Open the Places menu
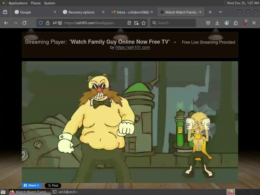This screenshot has width=260, height=195. [36, 3]
